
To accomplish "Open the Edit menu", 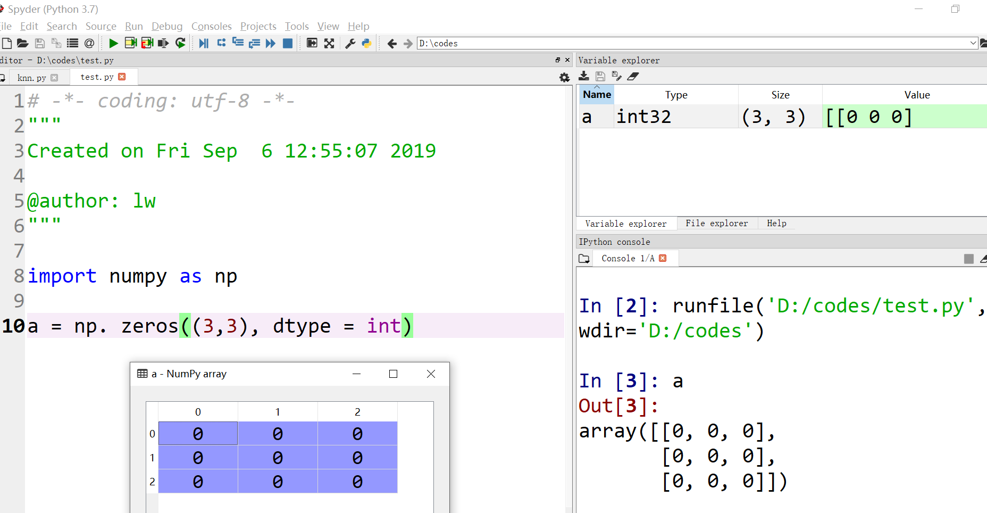I will (x=29, y=26).
